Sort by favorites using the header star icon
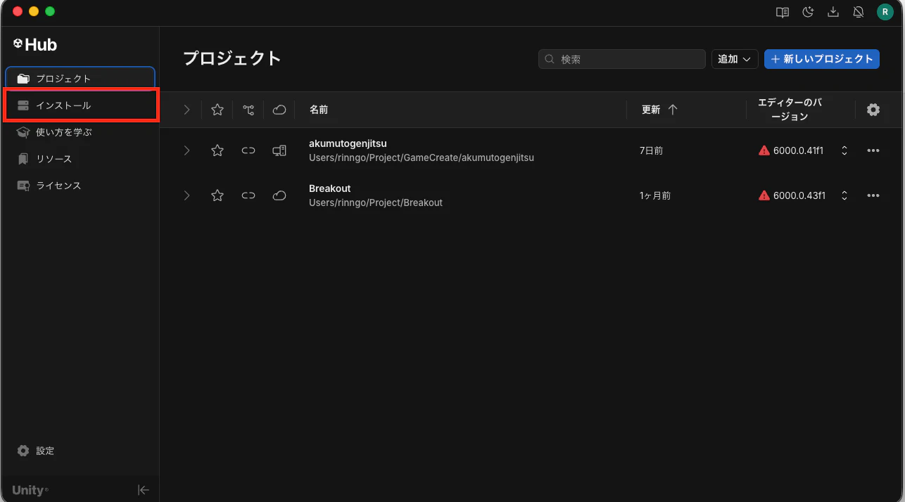Screen dimensions: 905x502 (217, 110)
